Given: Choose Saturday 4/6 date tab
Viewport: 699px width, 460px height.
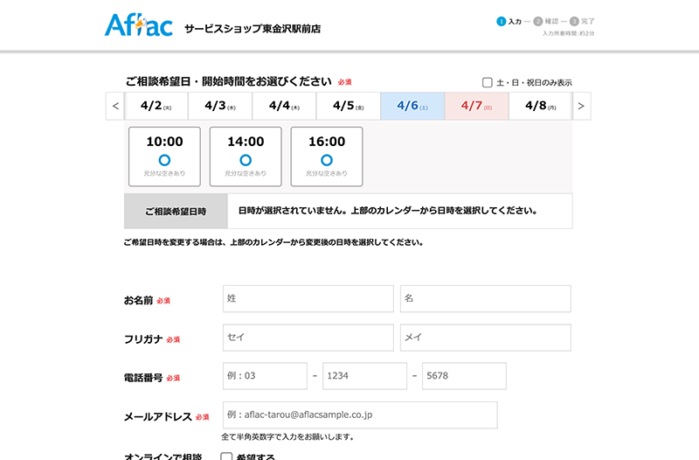Looking at the screenshot, I should click(x=412, y=106).
